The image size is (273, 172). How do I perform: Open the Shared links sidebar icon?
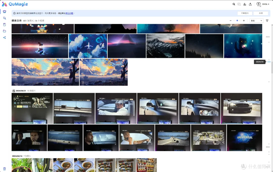click(5, 37)
